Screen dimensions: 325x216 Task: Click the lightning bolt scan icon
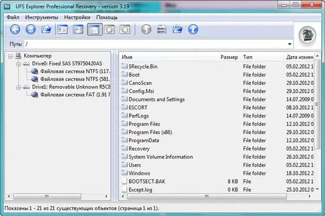pos(147,29)
